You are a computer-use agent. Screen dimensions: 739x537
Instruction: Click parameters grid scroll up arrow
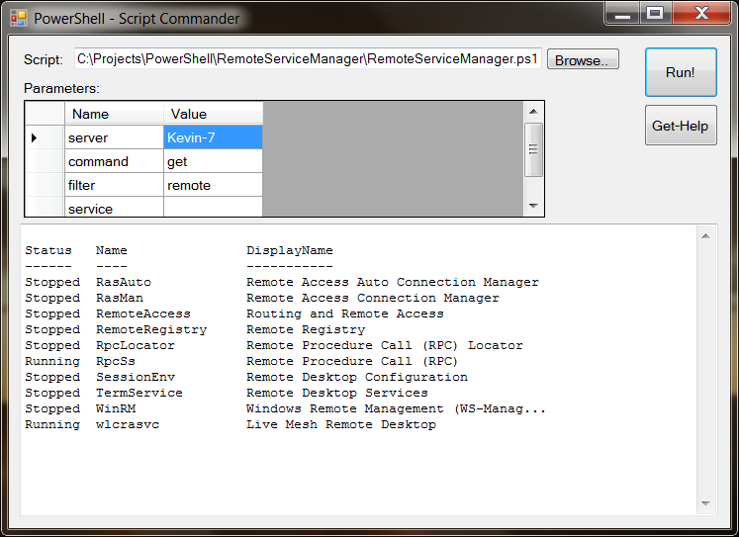click(533, 112)
